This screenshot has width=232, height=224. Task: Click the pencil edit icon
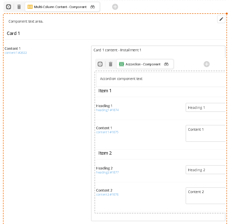[x=221, y=19]
